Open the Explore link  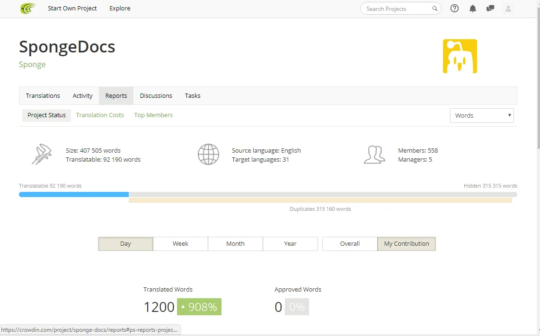tap(120, 8)
